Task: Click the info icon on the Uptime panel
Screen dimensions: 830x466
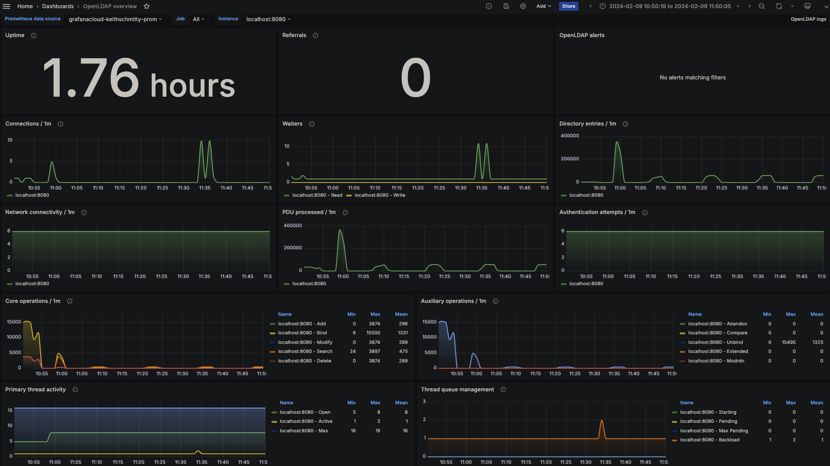Action: [34, 35]
